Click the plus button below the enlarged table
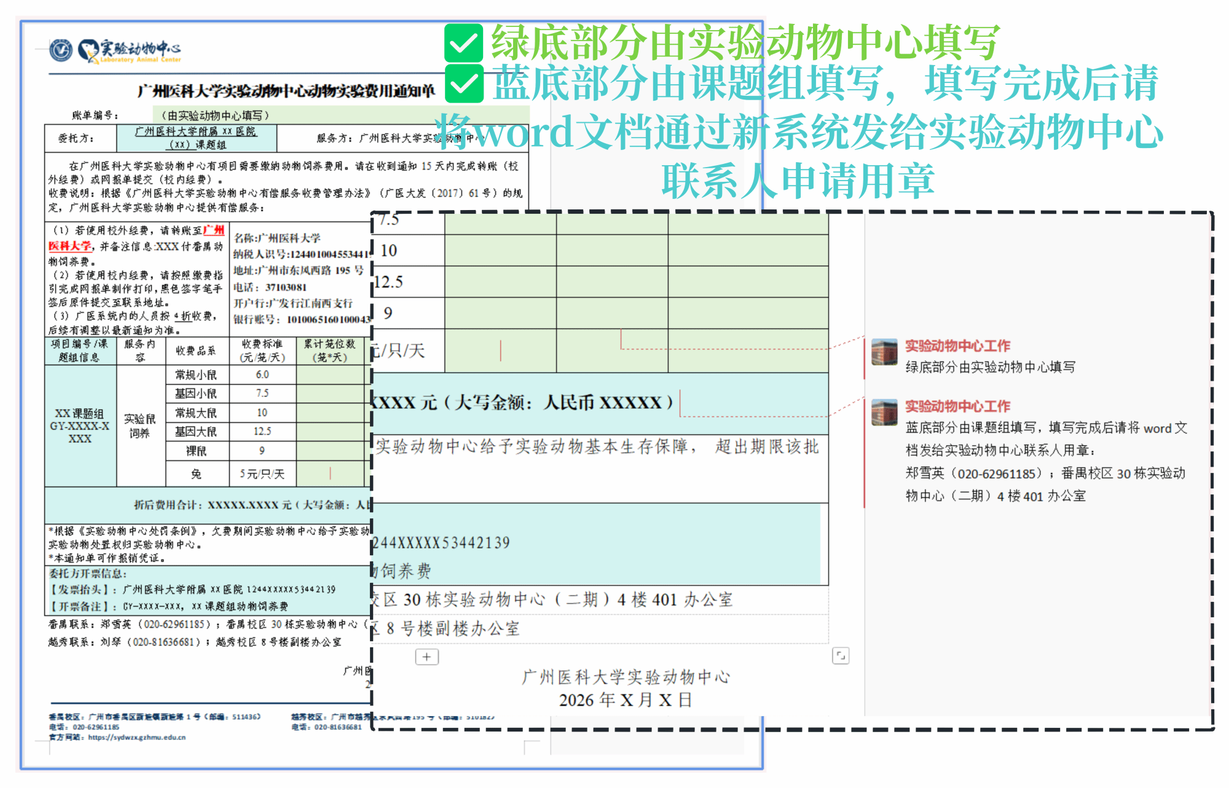This screenshot has width=1229, height=788. point(426,657)
